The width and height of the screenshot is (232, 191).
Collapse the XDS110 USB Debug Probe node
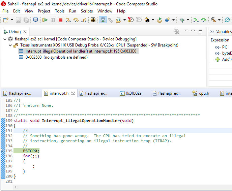point(10,45)
